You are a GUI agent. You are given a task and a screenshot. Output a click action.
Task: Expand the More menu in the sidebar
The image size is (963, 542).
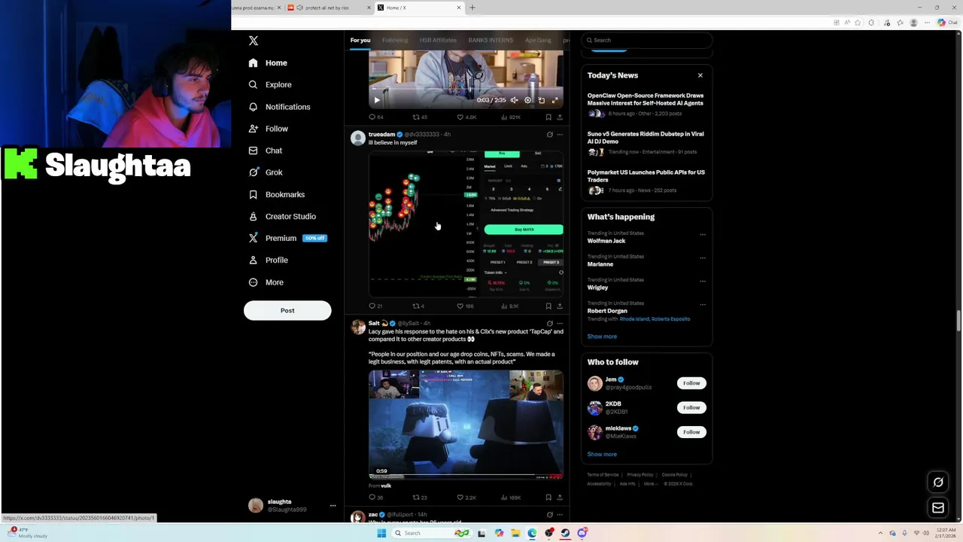266,282
